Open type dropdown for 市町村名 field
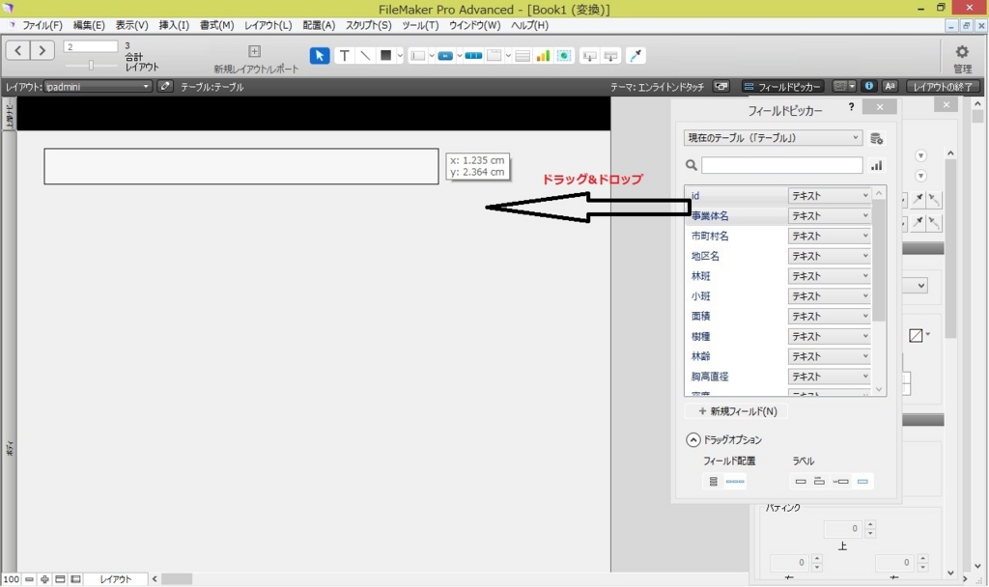 [x=830, y=237]
